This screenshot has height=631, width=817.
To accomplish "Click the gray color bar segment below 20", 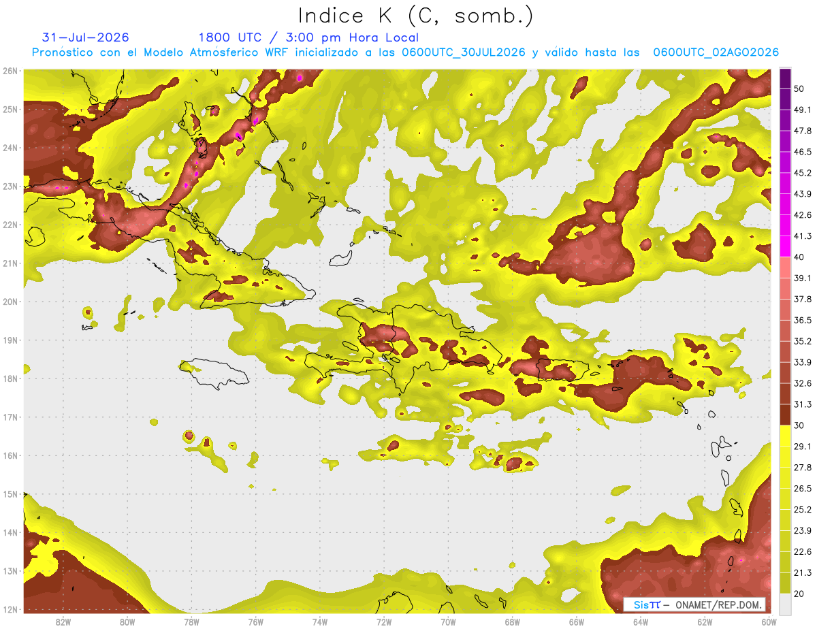I will 786,603.
